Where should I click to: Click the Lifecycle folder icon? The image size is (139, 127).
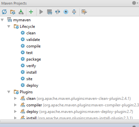coord(16,27)
